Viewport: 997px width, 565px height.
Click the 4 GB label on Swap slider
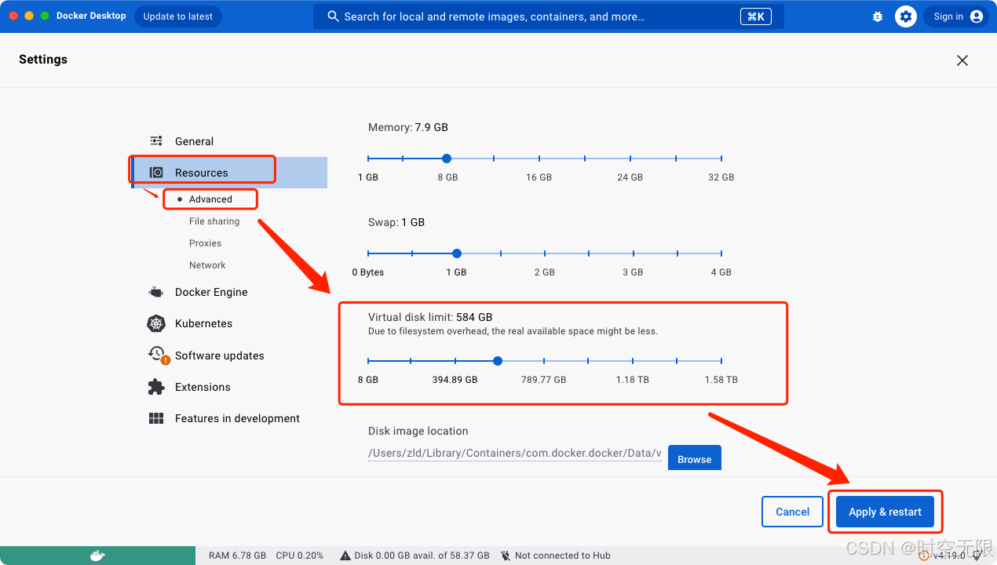pos(721,272)
